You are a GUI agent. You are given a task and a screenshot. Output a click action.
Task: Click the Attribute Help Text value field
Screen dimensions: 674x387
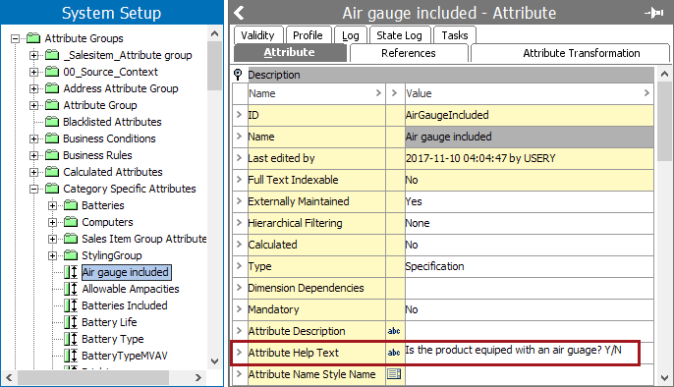point(522,353)
